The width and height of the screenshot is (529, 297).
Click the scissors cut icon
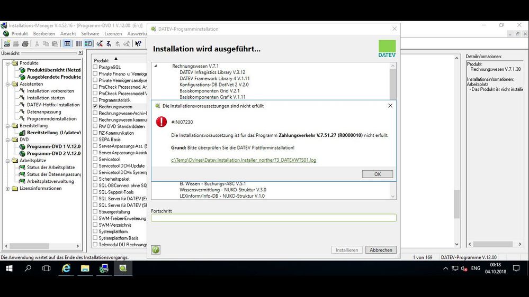click(37, 44)
